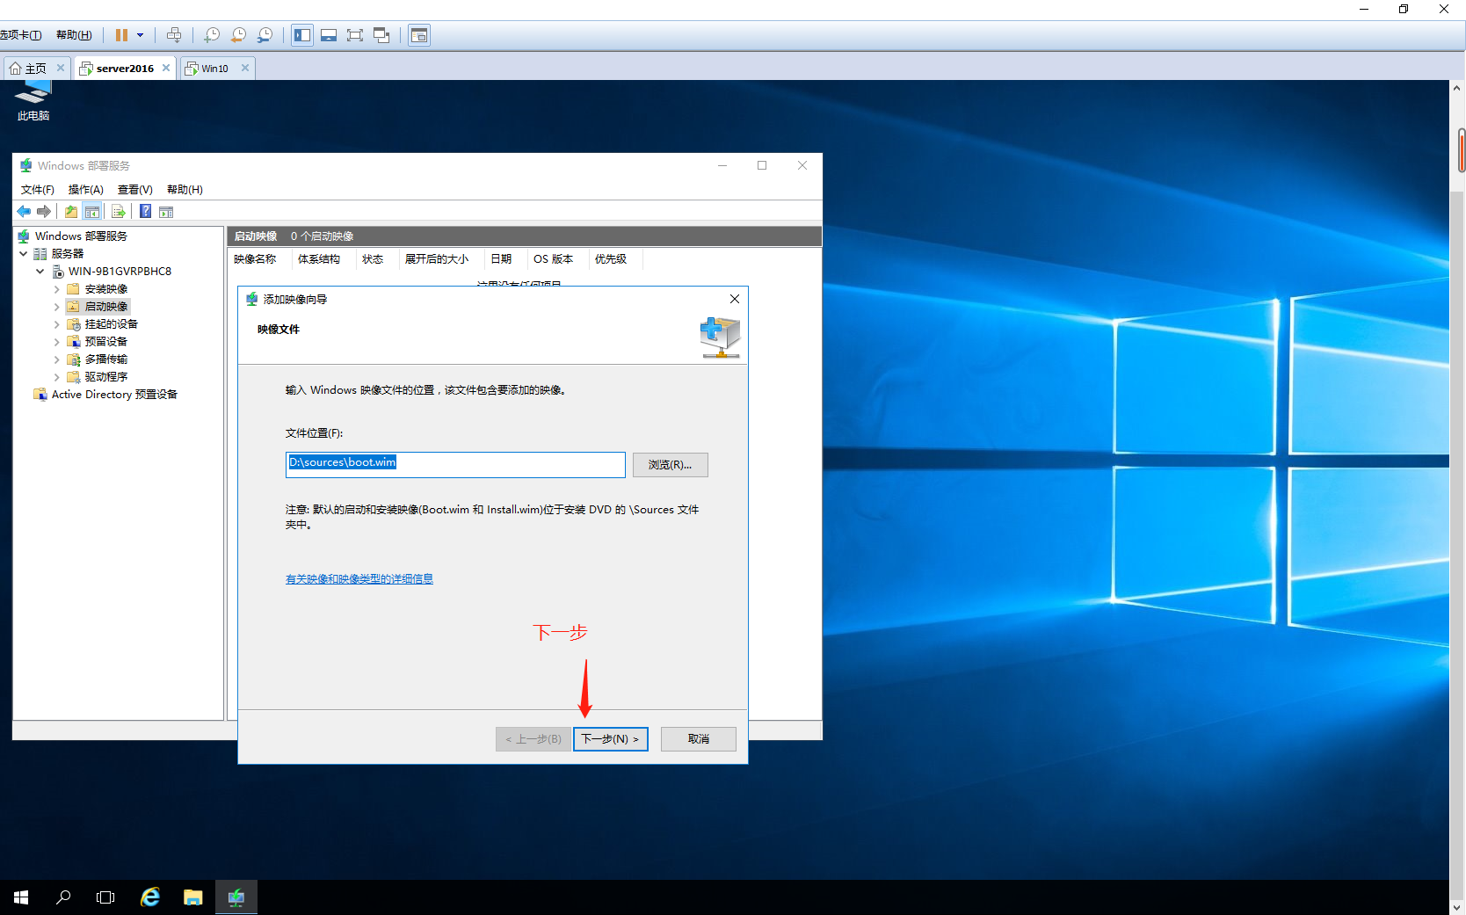Toggle the thumbnail bar view icon
The image size is (1466, 915).
[x=329, y=35]
